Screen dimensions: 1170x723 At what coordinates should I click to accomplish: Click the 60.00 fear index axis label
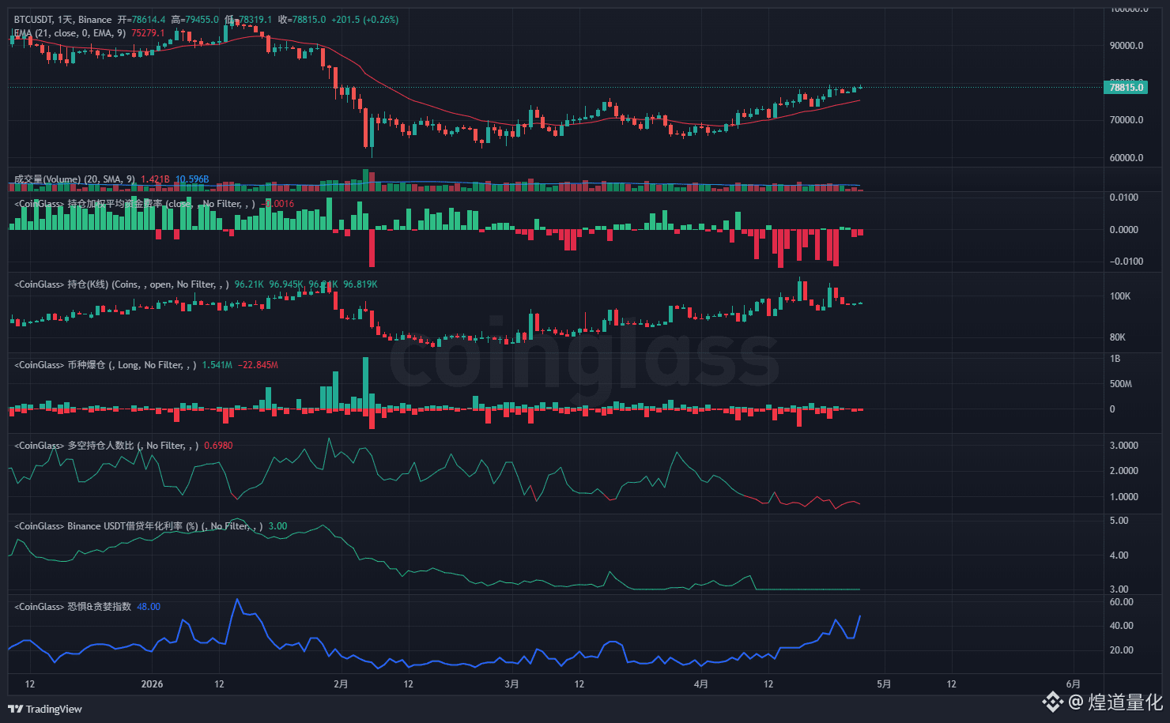(1122, 602)
